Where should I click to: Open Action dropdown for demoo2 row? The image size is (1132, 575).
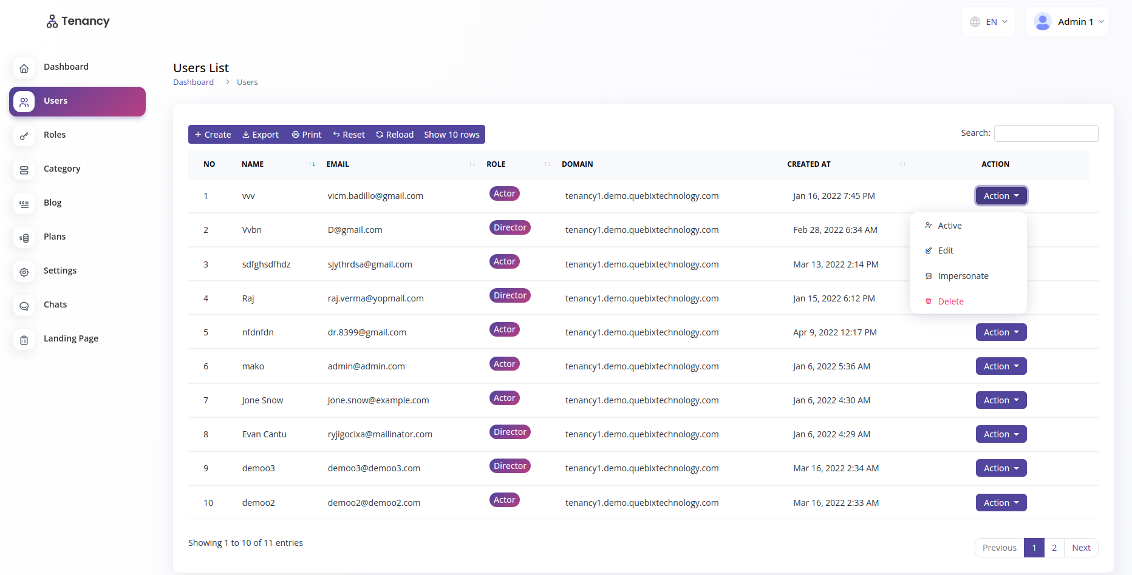pos(1001,503)
